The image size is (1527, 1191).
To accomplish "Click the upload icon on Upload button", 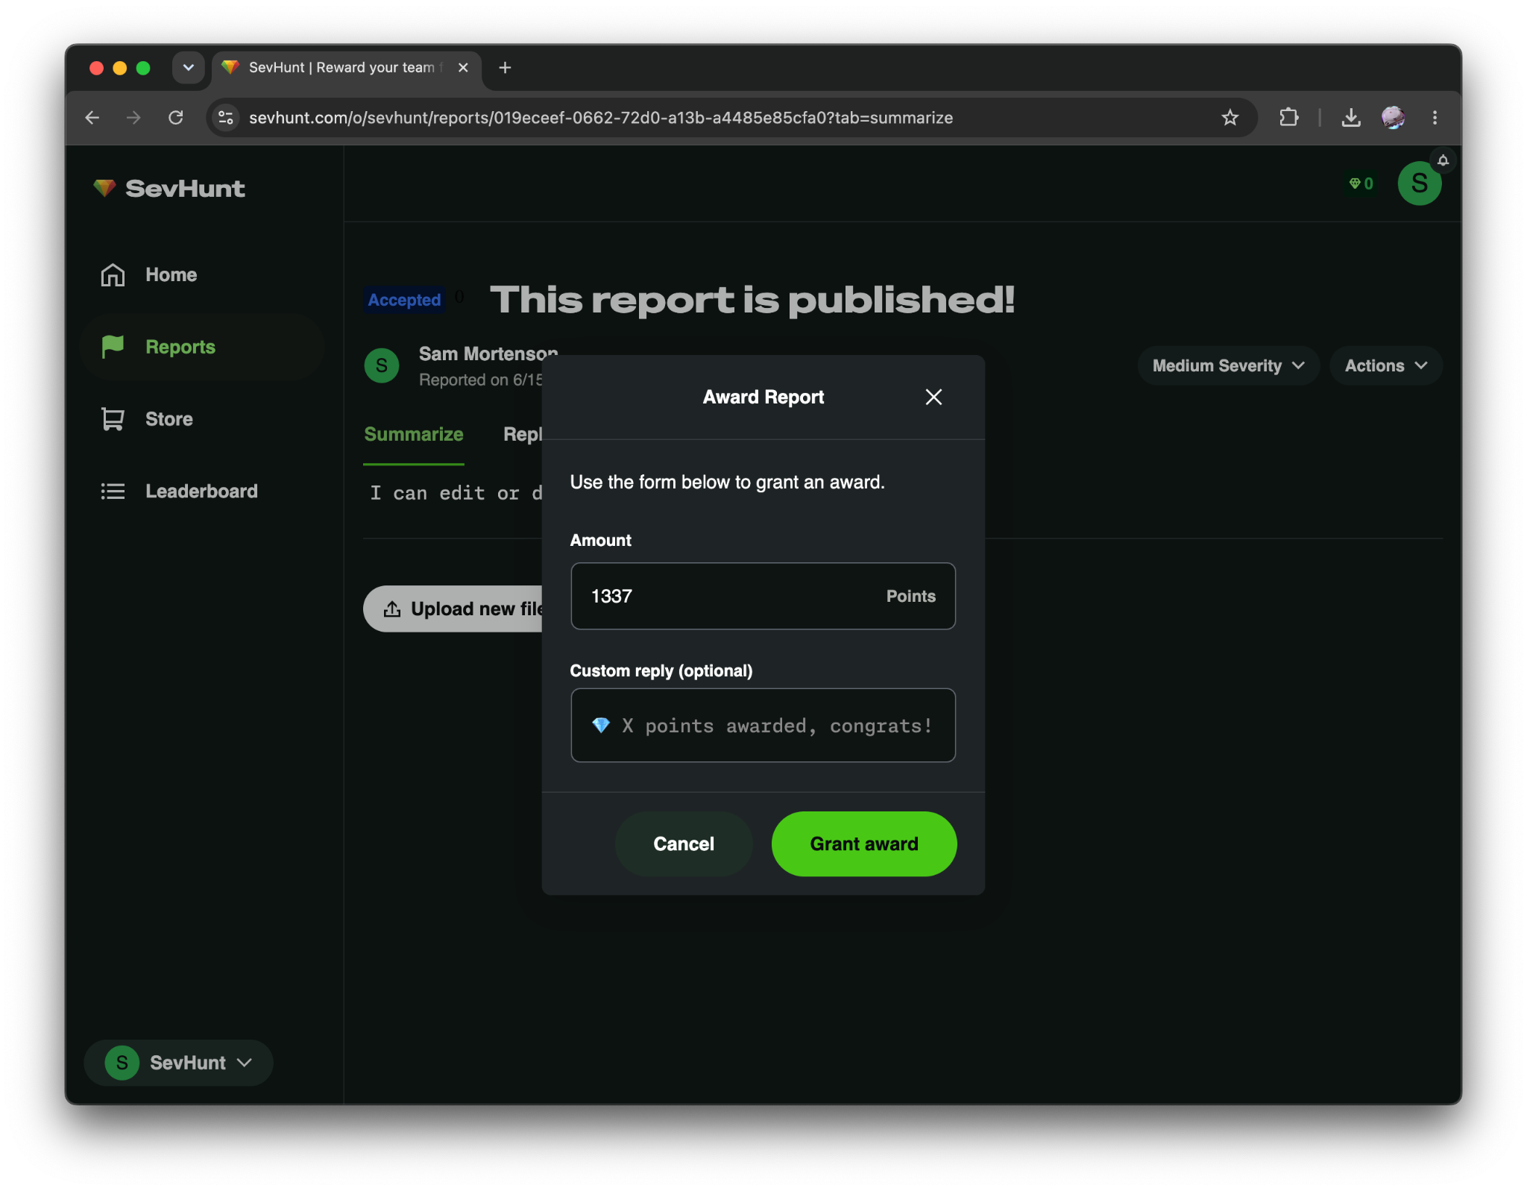I will (392, 609).
